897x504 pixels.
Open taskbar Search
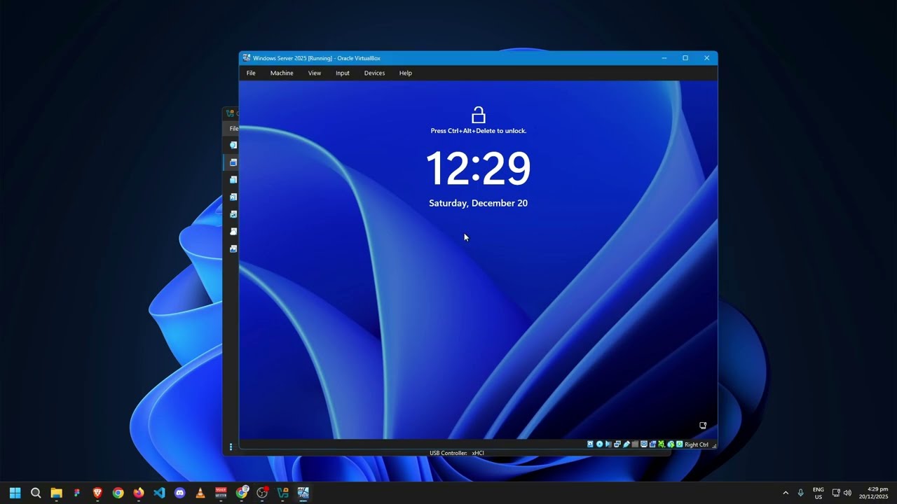(36, 493)
